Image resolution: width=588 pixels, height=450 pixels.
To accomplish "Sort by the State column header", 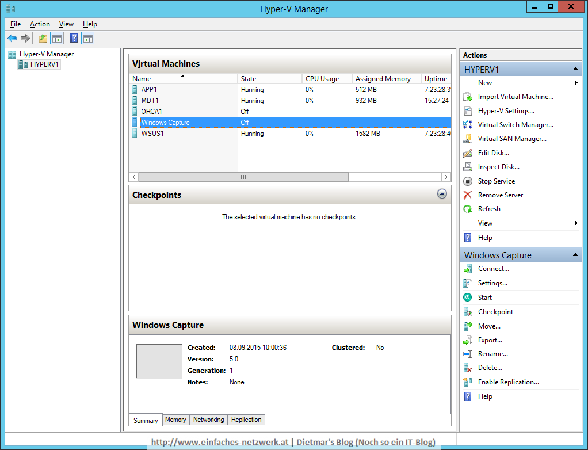I will [x=270, y=79].
